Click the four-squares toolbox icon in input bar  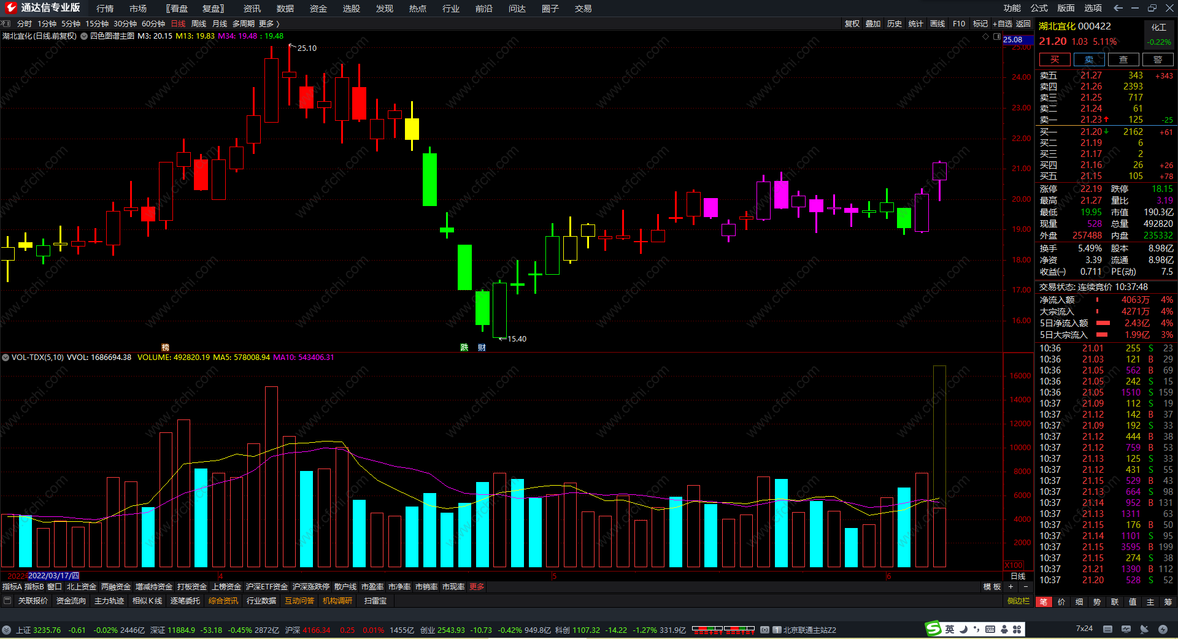pos(1017,629)
